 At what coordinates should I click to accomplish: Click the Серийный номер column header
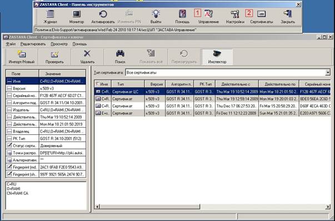tap(315, 84)
